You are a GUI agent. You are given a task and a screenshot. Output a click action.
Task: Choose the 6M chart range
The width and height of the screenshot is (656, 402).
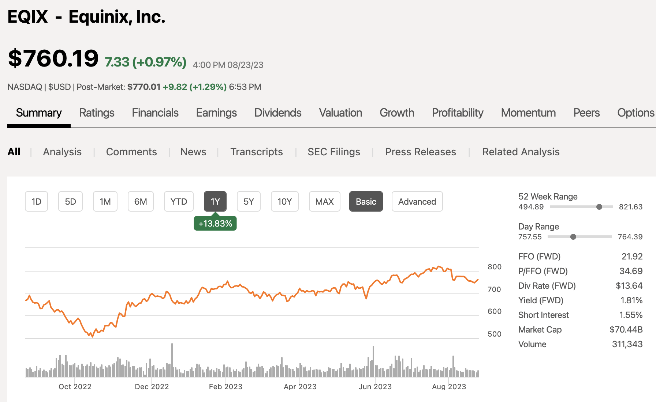coord(141,201)
